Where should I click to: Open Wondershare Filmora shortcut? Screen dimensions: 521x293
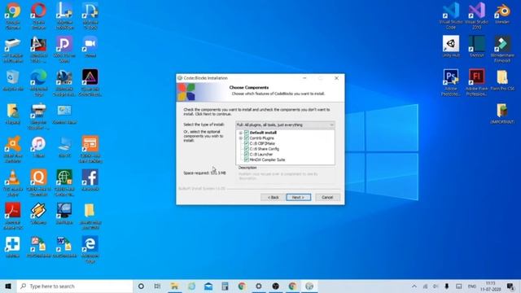[502, 49]
